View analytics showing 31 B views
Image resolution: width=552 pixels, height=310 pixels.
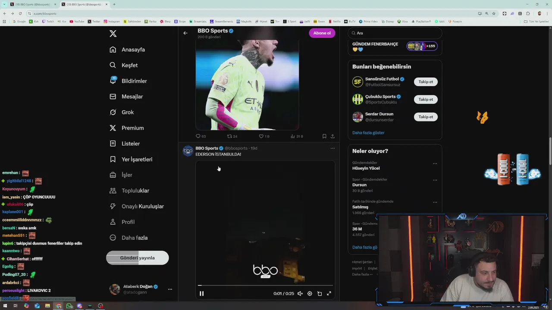(297, 136)
